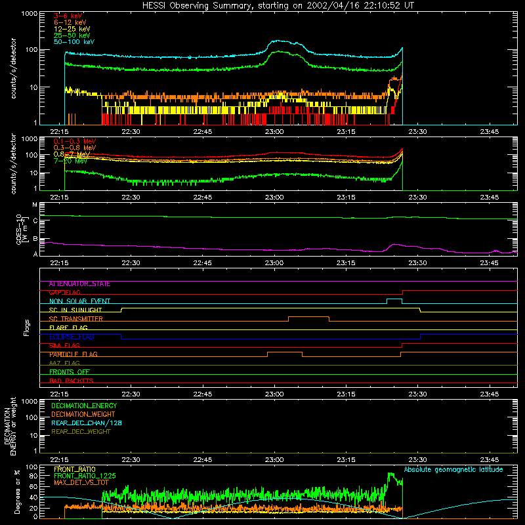This screenshot has height=525, width=525.
Task: Click the 0.3-0.8 MeV legend label
Action: pos(75,148)
